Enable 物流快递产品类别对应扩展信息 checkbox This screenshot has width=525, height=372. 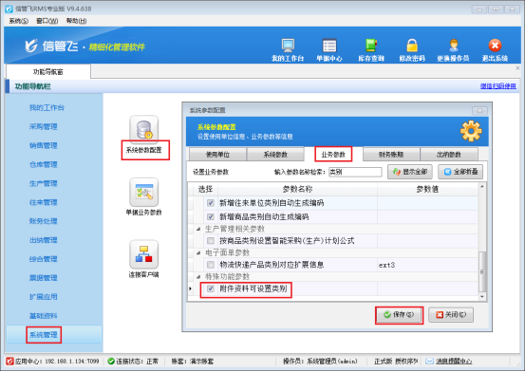point(211,265)
